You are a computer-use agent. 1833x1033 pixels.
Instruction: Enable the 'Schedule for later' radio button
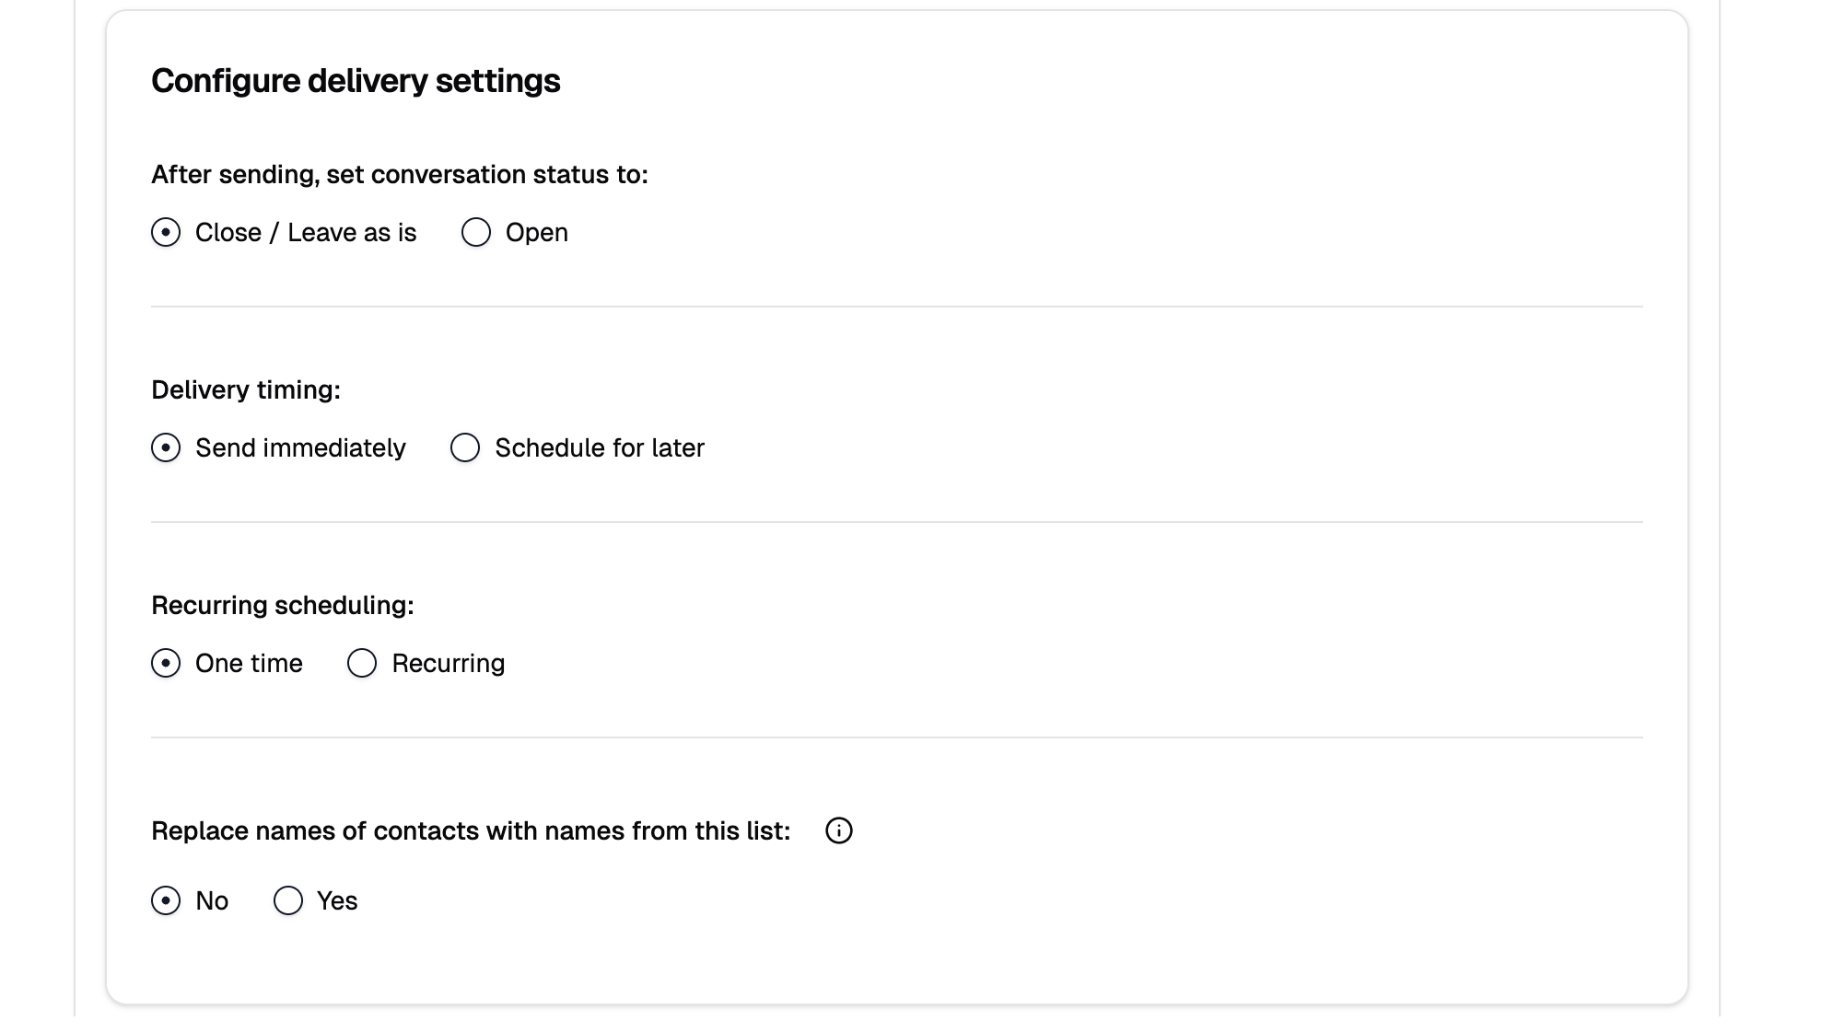[465, 447]
